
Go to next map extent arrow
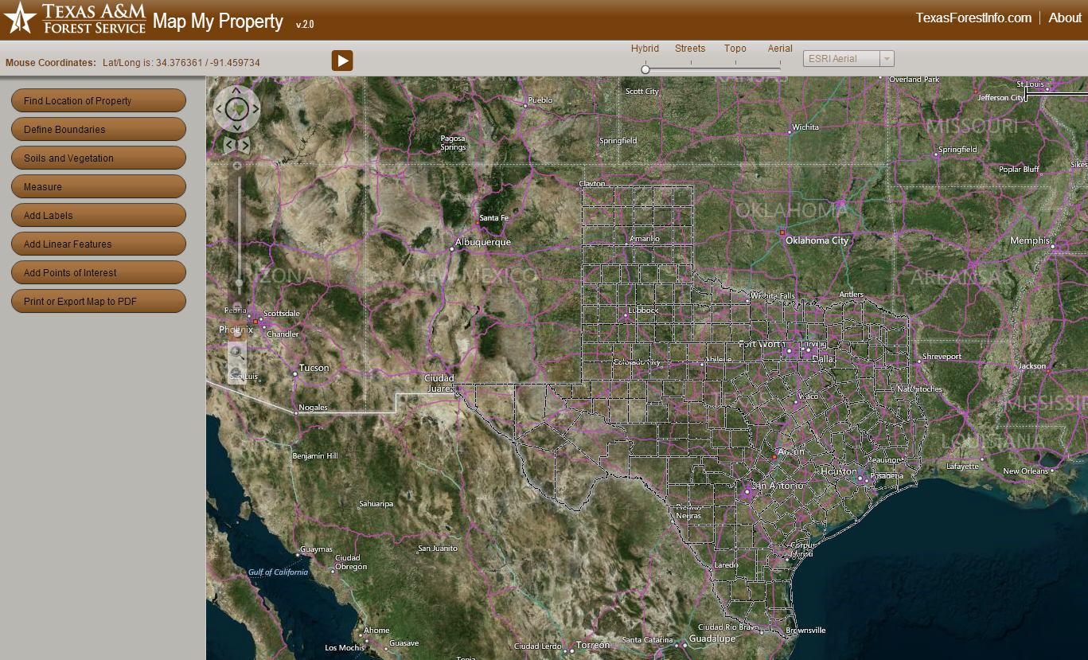245,145
